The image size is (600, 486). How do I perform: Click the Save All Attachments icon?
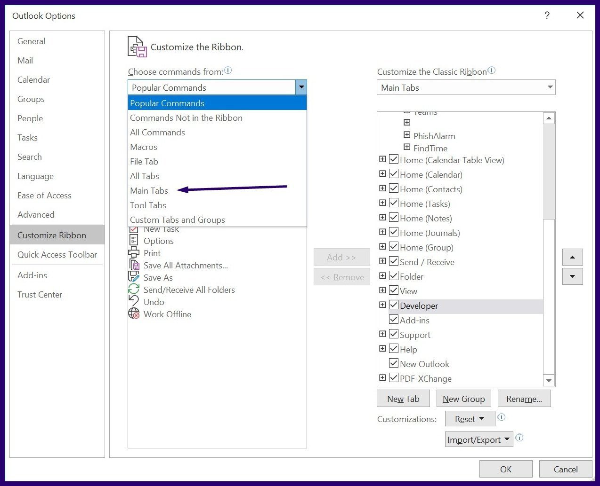pyautogui.click(x=134, y=265)
